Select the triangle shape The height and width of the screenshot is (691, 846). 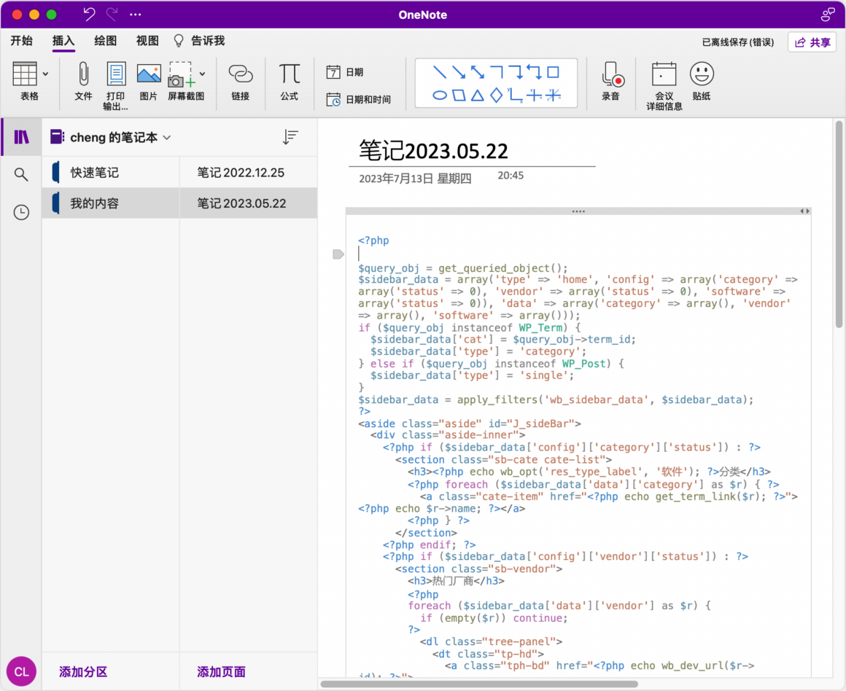(x=478, y=95)
